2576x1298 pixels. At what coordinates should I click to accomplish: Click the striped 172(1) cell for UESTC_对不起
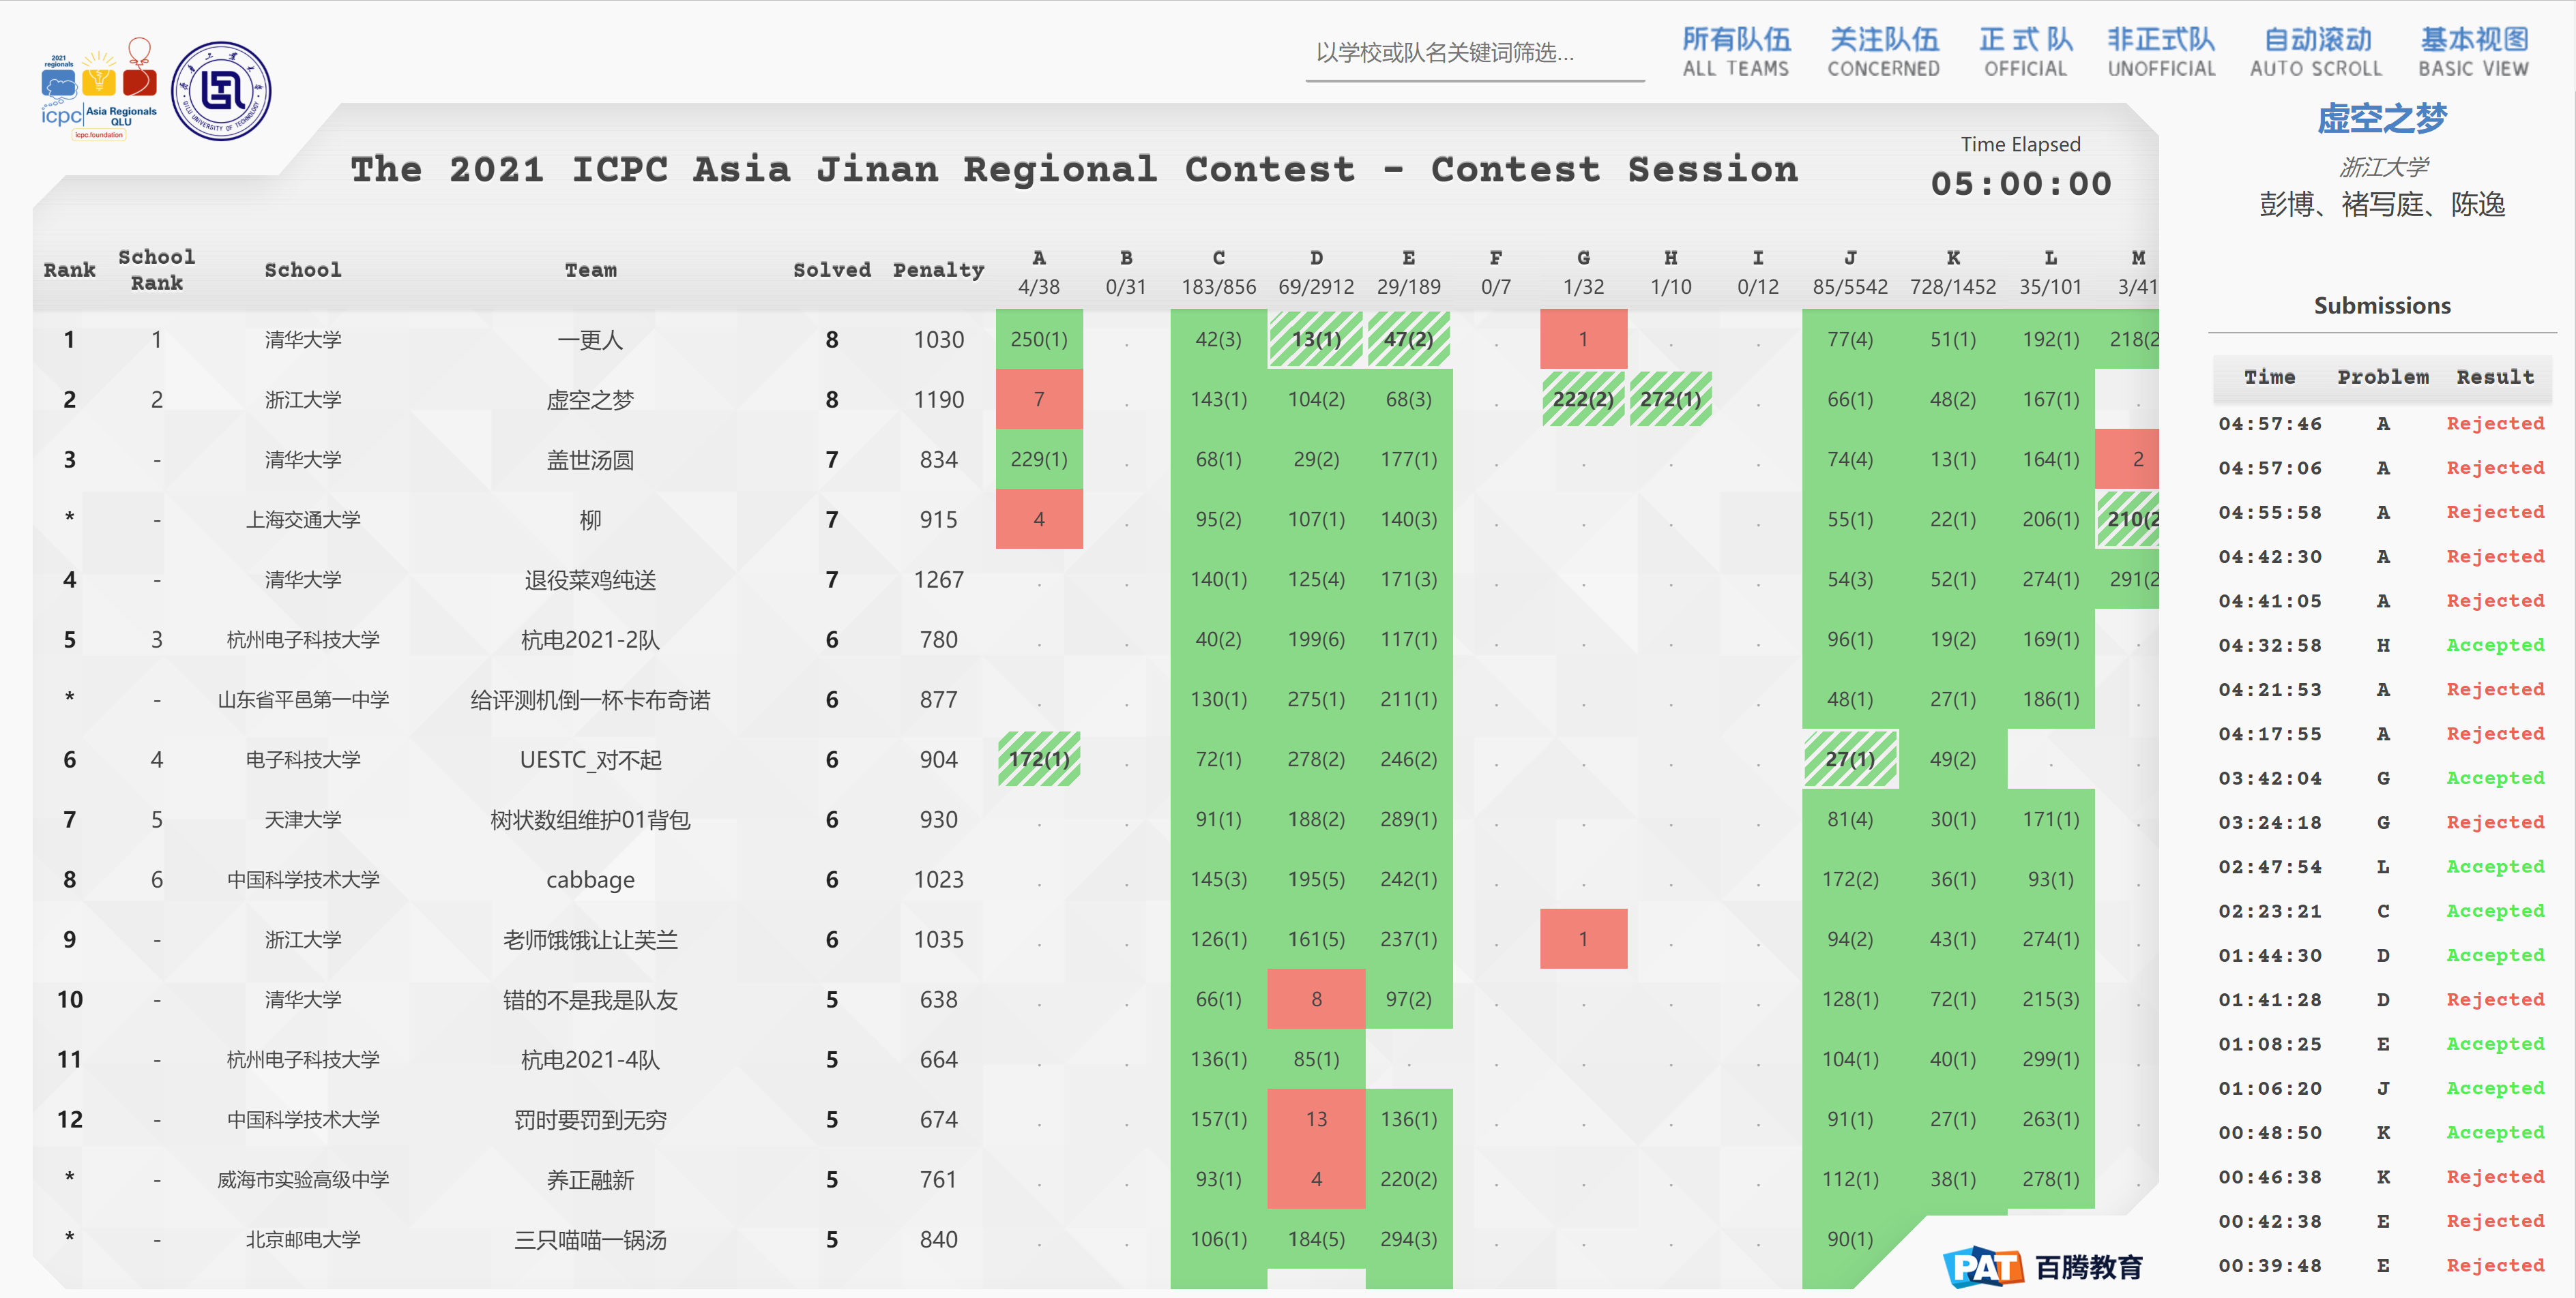tap(1038, 759)
